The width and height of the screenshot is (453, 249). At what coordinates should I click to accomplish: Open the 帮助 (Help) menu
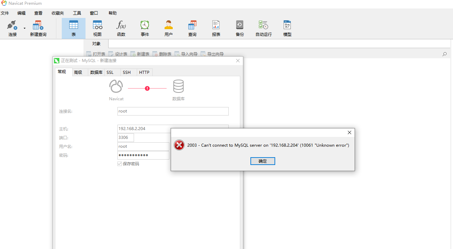click(113, 13)
